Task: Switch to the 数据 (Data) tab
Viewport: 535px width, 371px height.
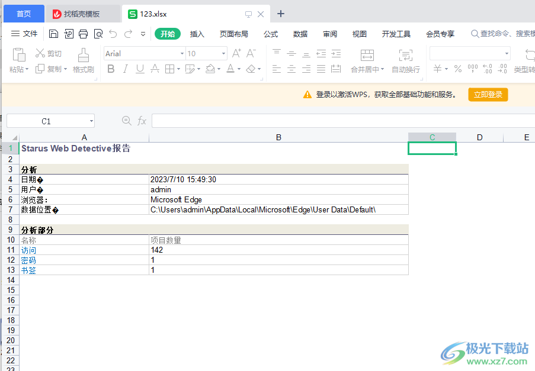Action: pyautogui.click(x=300, y=34)
